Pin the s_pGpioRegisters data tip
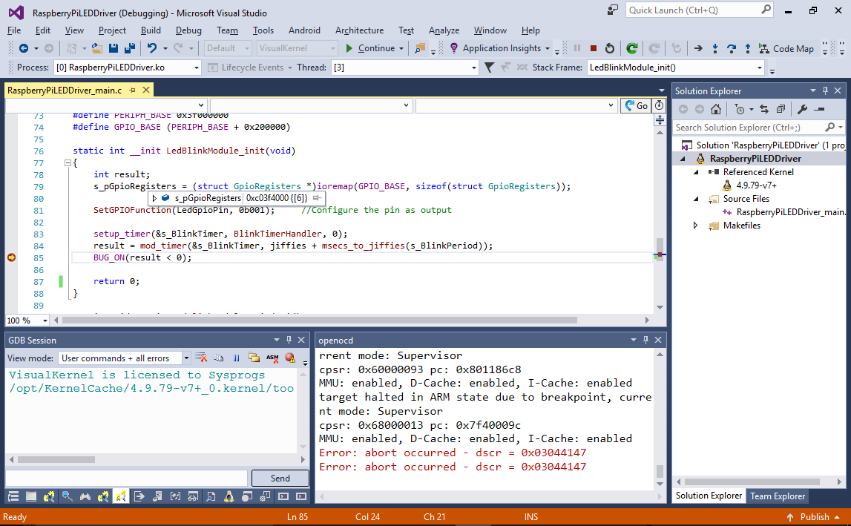 [x=318, y=198]
